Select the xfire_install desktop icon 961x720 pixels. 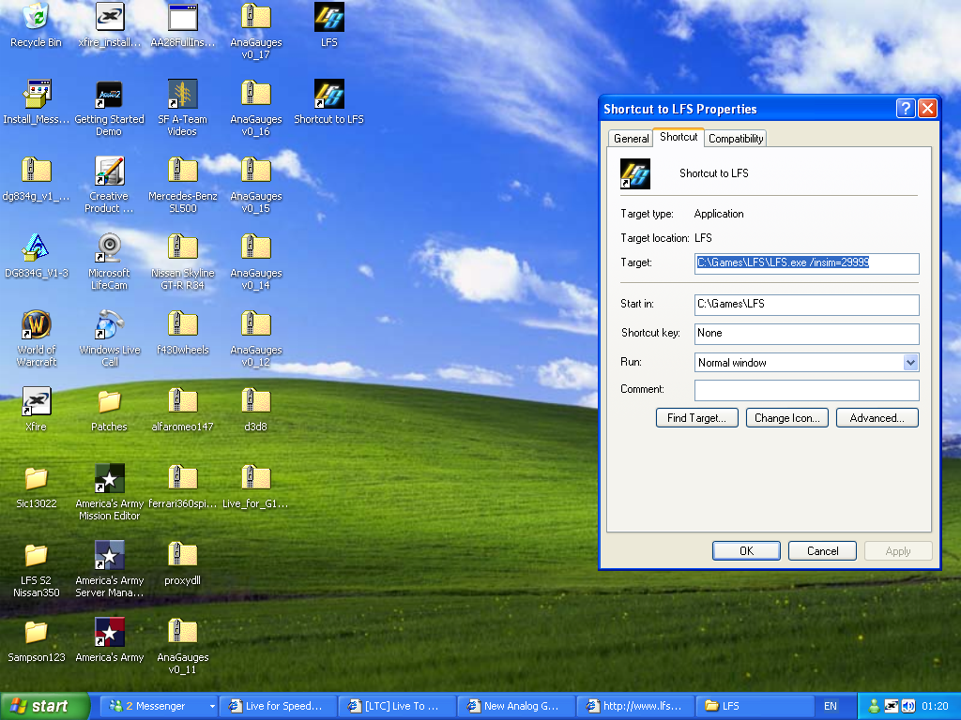click(110, 24)
